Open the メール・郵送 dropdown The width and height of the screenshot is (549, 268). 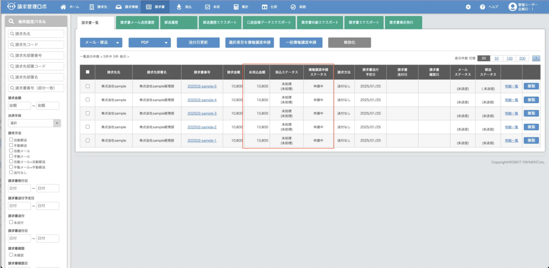[101, 42]
